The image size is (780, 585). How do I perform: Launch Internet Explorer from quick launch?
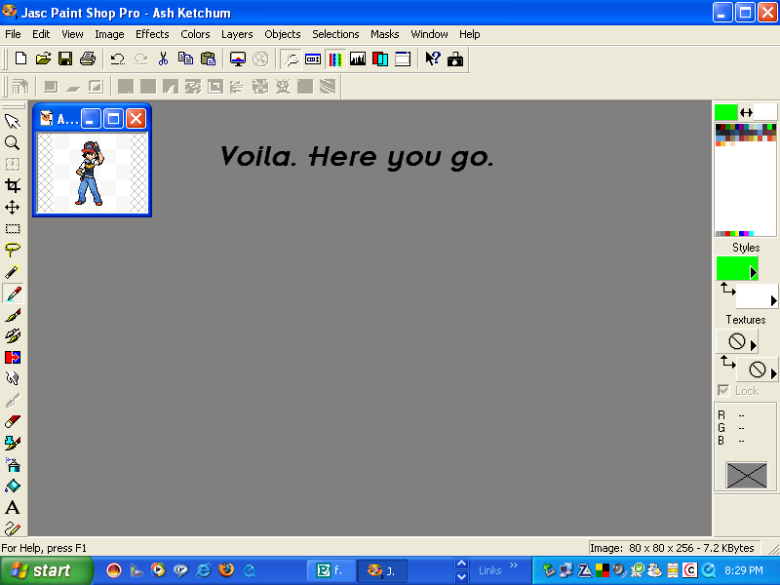click(x=204, y=570)
